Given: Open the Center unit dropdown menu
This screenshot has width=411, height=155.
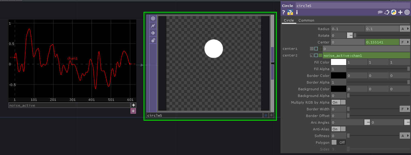Looking at the screenshot, I should pos(405,42).
